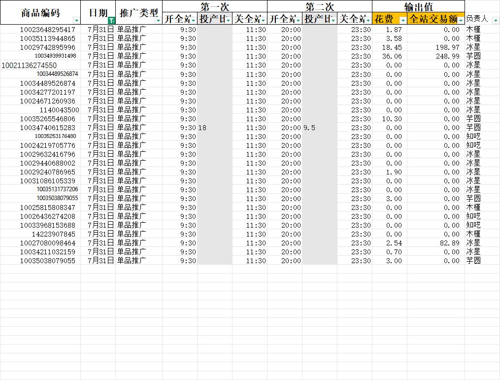
Task: Select the 花费 value 36.06
Action: (392, 57)
